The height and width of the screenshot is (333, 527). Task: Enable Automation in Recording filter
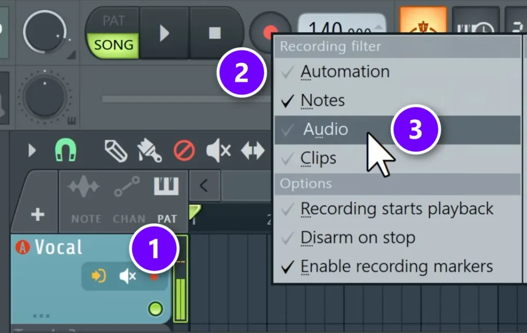[397, 72]
